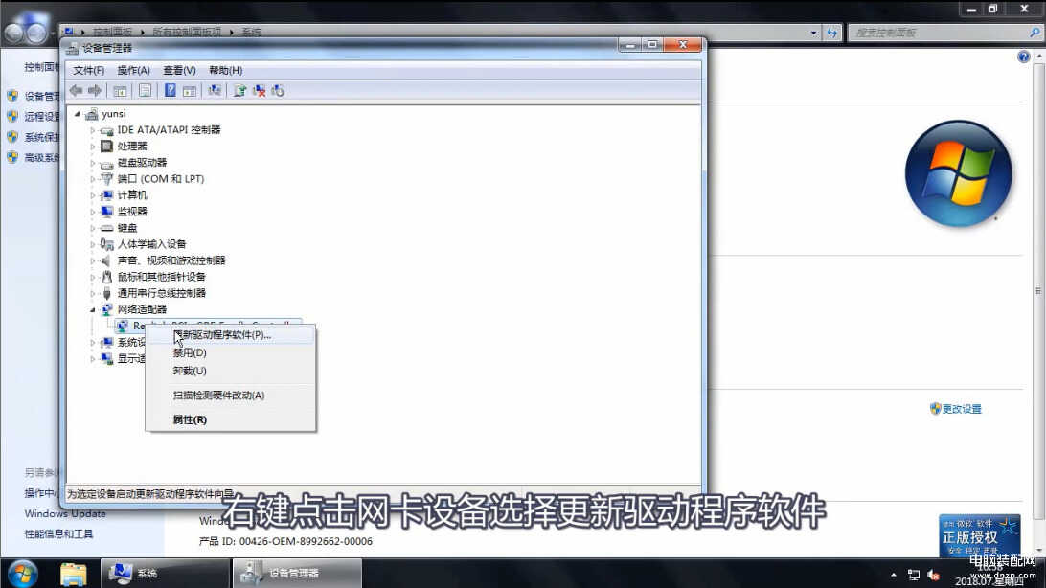The image size is (1046, 588).
Task: Expand the 声音、视频和游戏控制器 arrow
Action: tap(93, 260)
